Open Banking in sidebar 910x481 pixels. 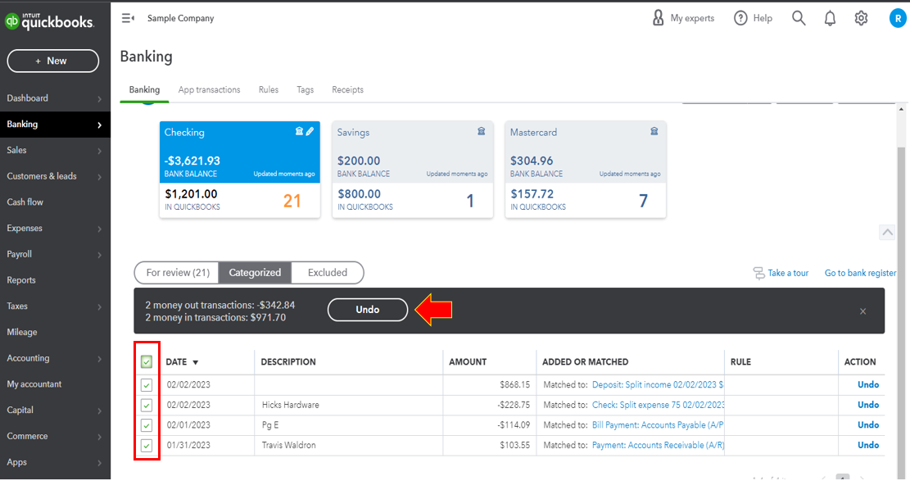(x=55, y=125)
